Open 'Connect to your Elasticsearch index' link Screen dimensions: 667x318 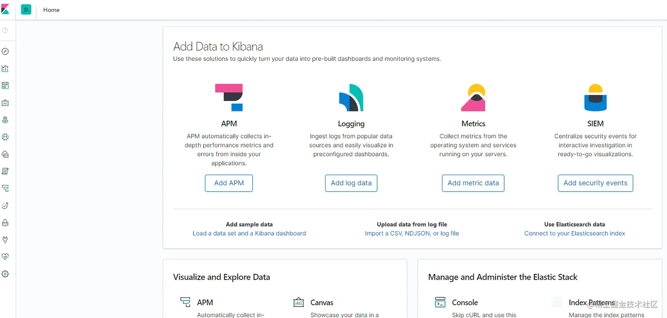pos(575,233)
